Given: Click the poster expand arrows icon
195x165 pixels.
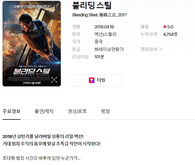Looking at the screenshot, I should (54, 80).
